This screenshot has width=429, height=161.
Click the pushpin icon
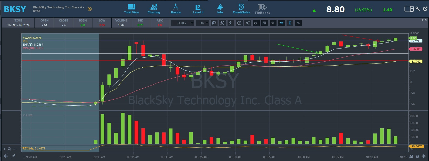(x=13, y=156)
